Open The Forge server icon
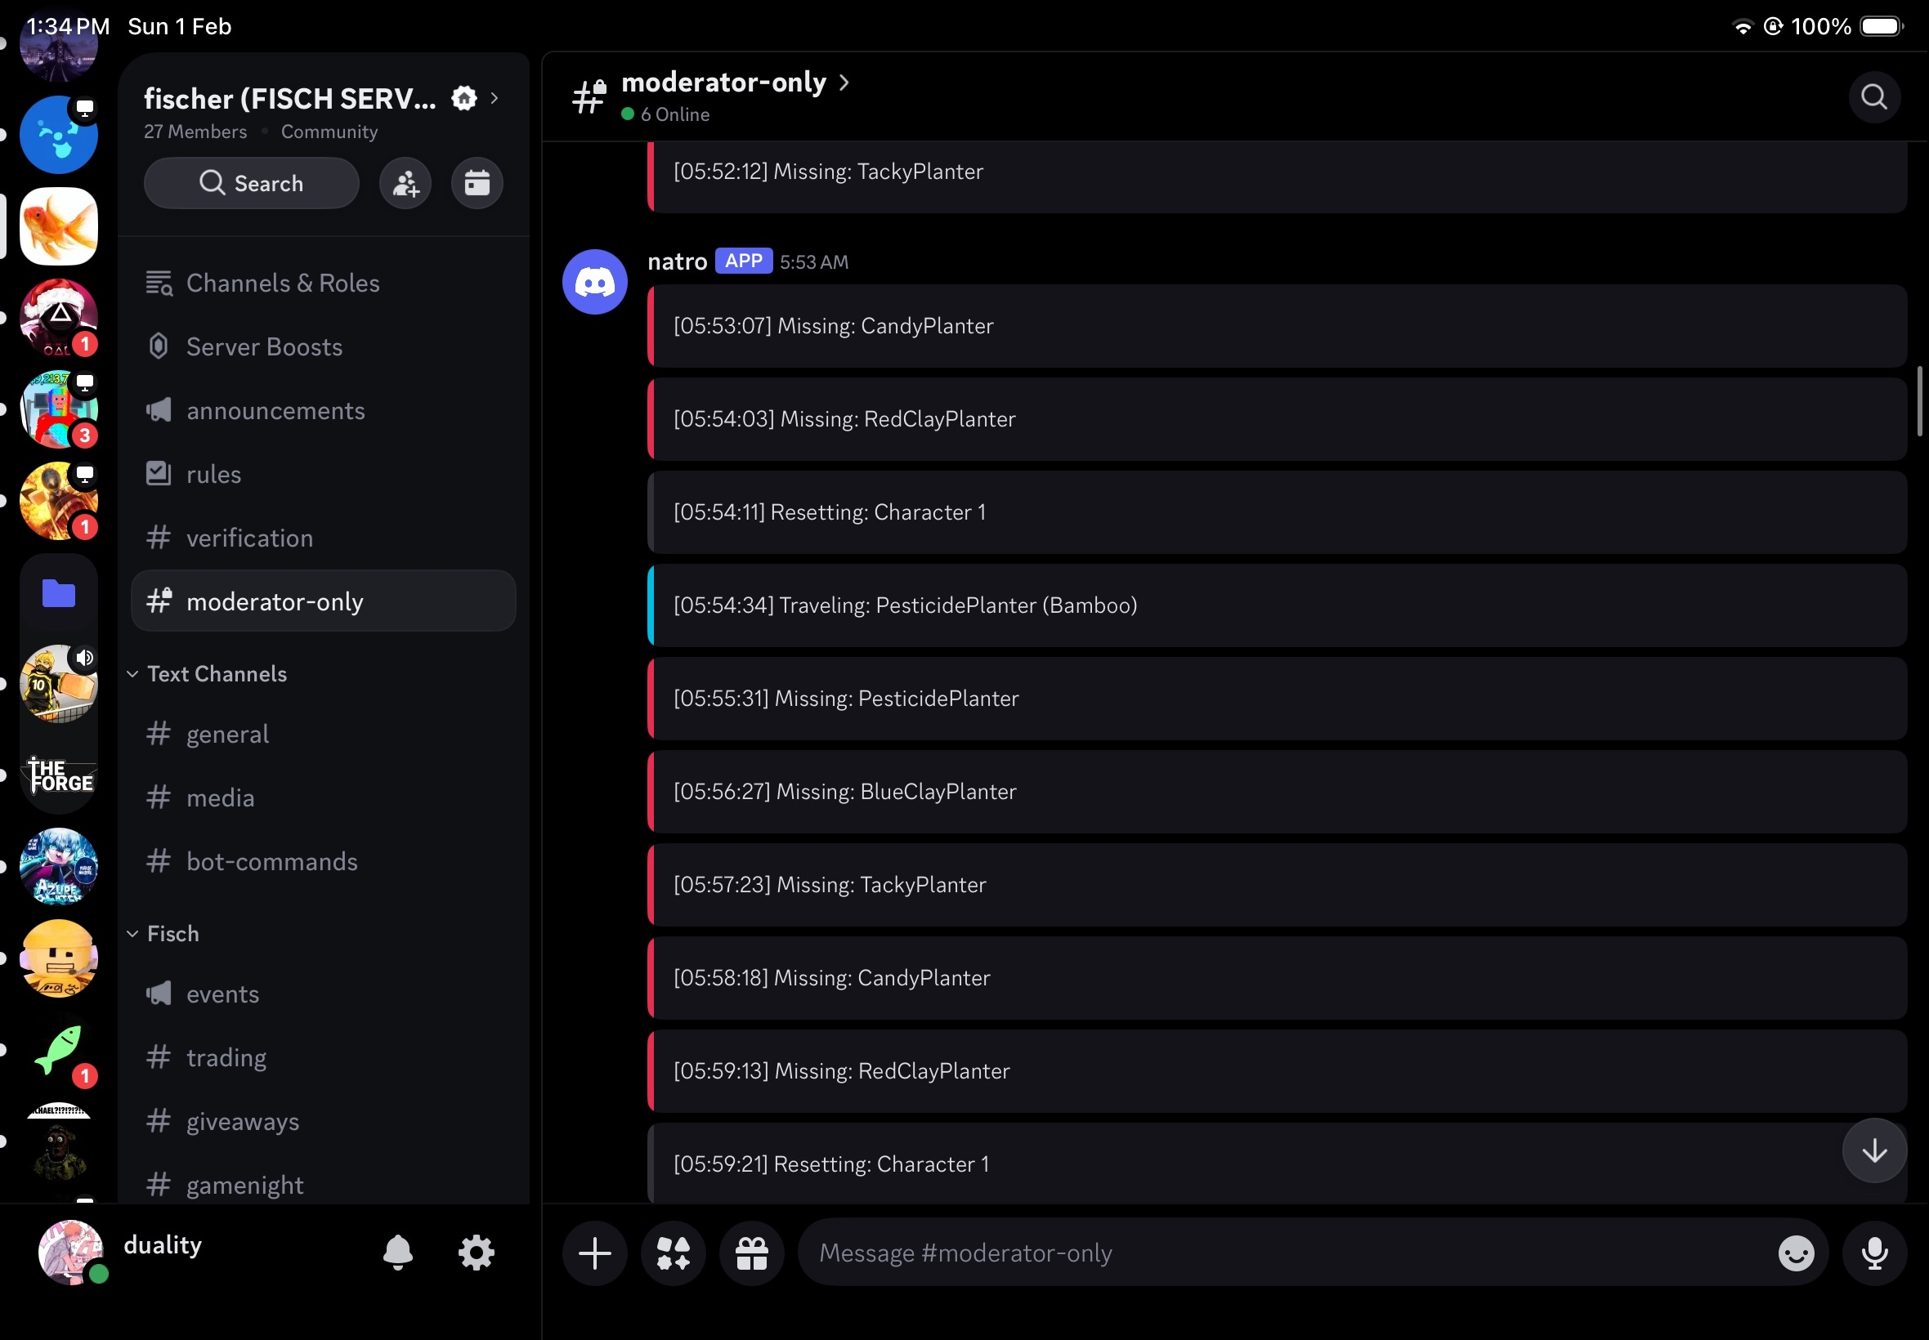The height and width of the screenshot is (1340, 1929). coord(59,775)
